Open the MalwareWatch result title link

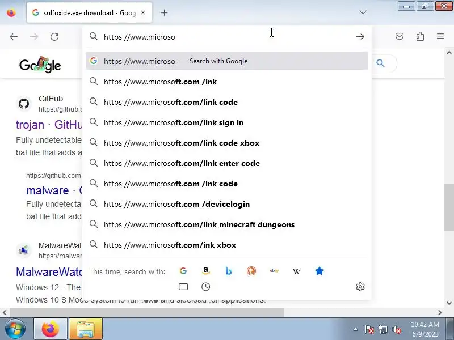pos(49,272)
